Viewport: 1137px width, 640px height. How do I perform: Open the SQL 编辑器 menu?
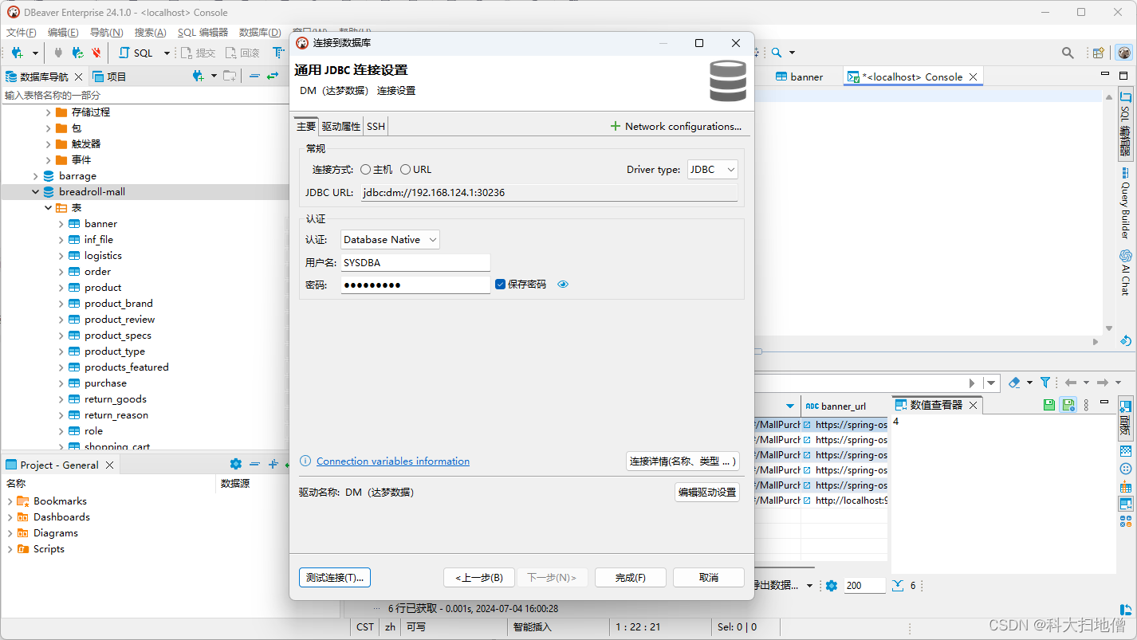(x=203, y=32)
